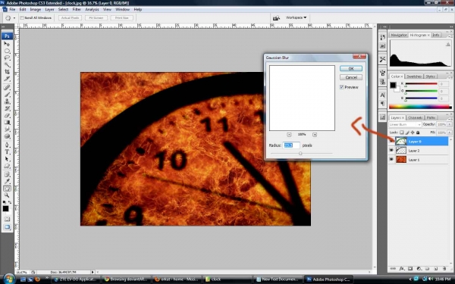Select the Type tool
The width and height of the screenshot is (455, 284).
(7, 152)
